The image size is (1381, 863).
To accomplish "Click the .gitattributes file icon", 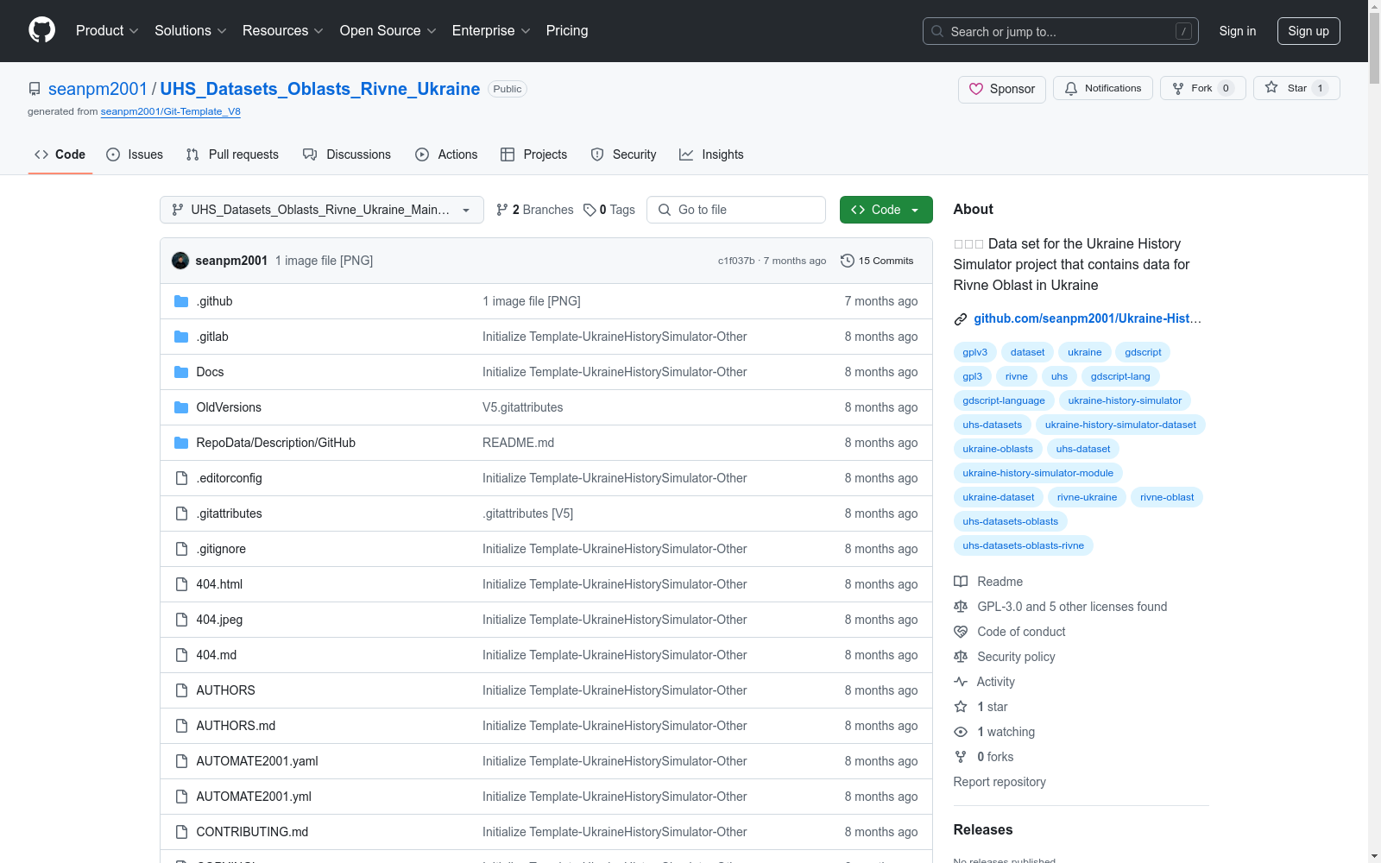I will (x=181, y=513).
